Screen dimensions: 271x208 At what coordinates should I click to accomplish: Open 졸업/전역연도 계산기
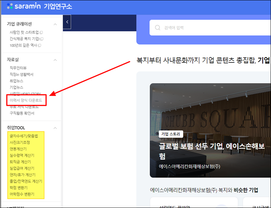tap(26, 181)
